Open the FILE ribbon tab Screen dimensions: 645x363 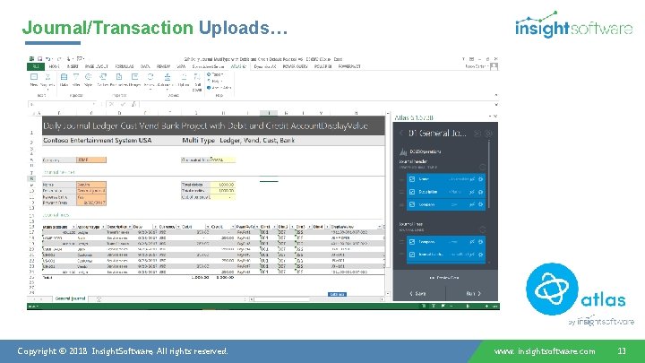pos(36,66)
